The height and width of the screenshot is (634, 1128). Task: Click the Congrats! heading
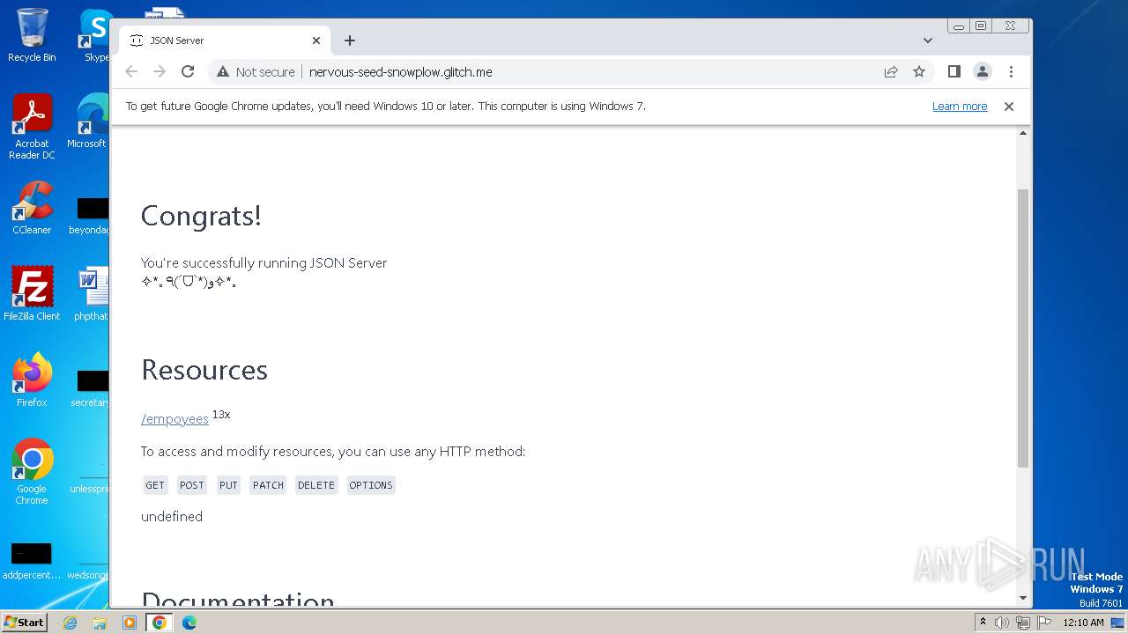(201, 216)
